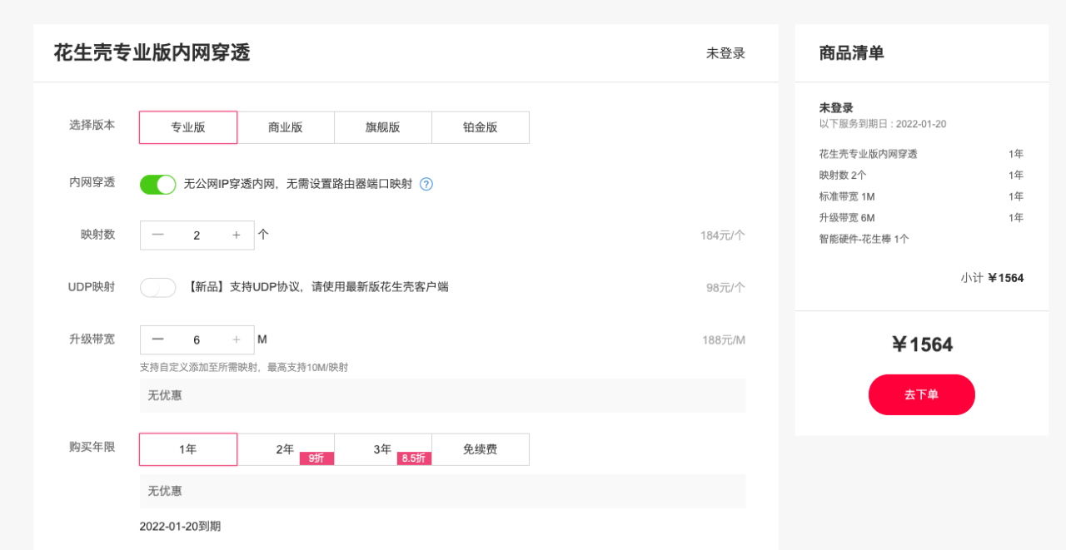Decrease 升级带宽 with the minus button
This screenshot has height=550, width=1066.
point(157,339)
